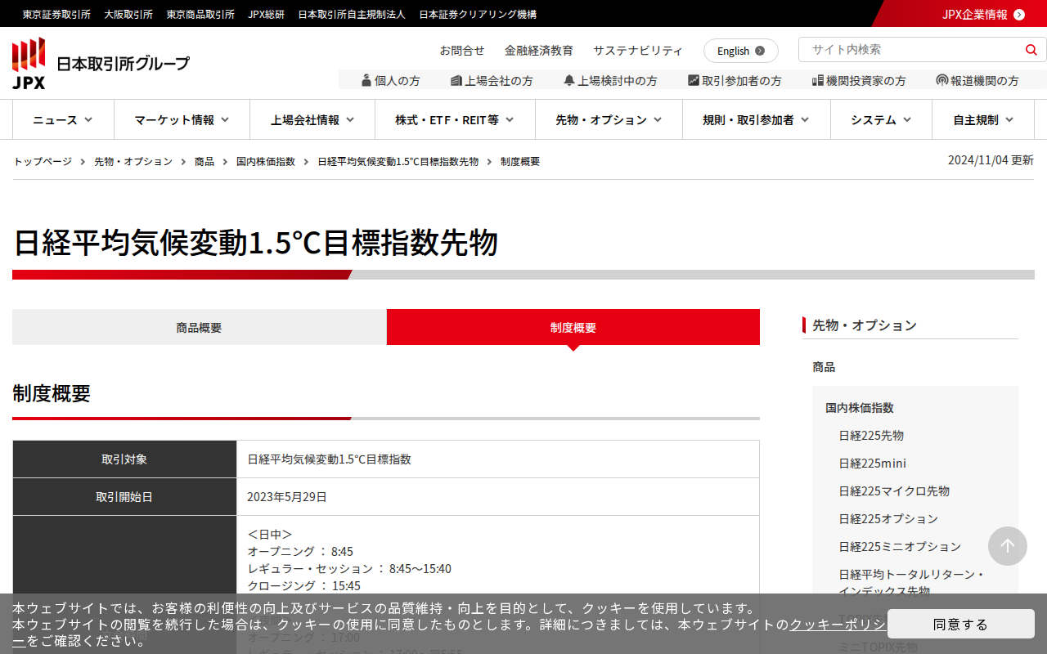Viewport: 1047px width, 654px height.
Task: Click the scroll-to-top arrow button
Action: 1008,546
